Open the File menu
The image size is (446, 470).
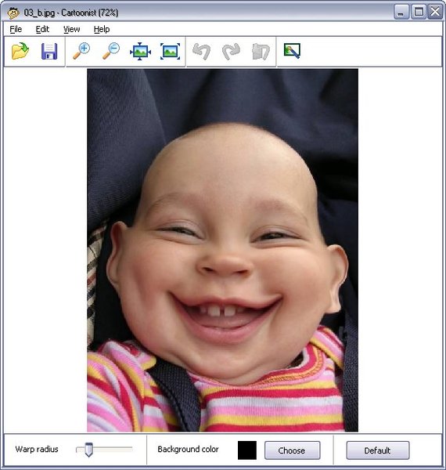pos(16,30)
